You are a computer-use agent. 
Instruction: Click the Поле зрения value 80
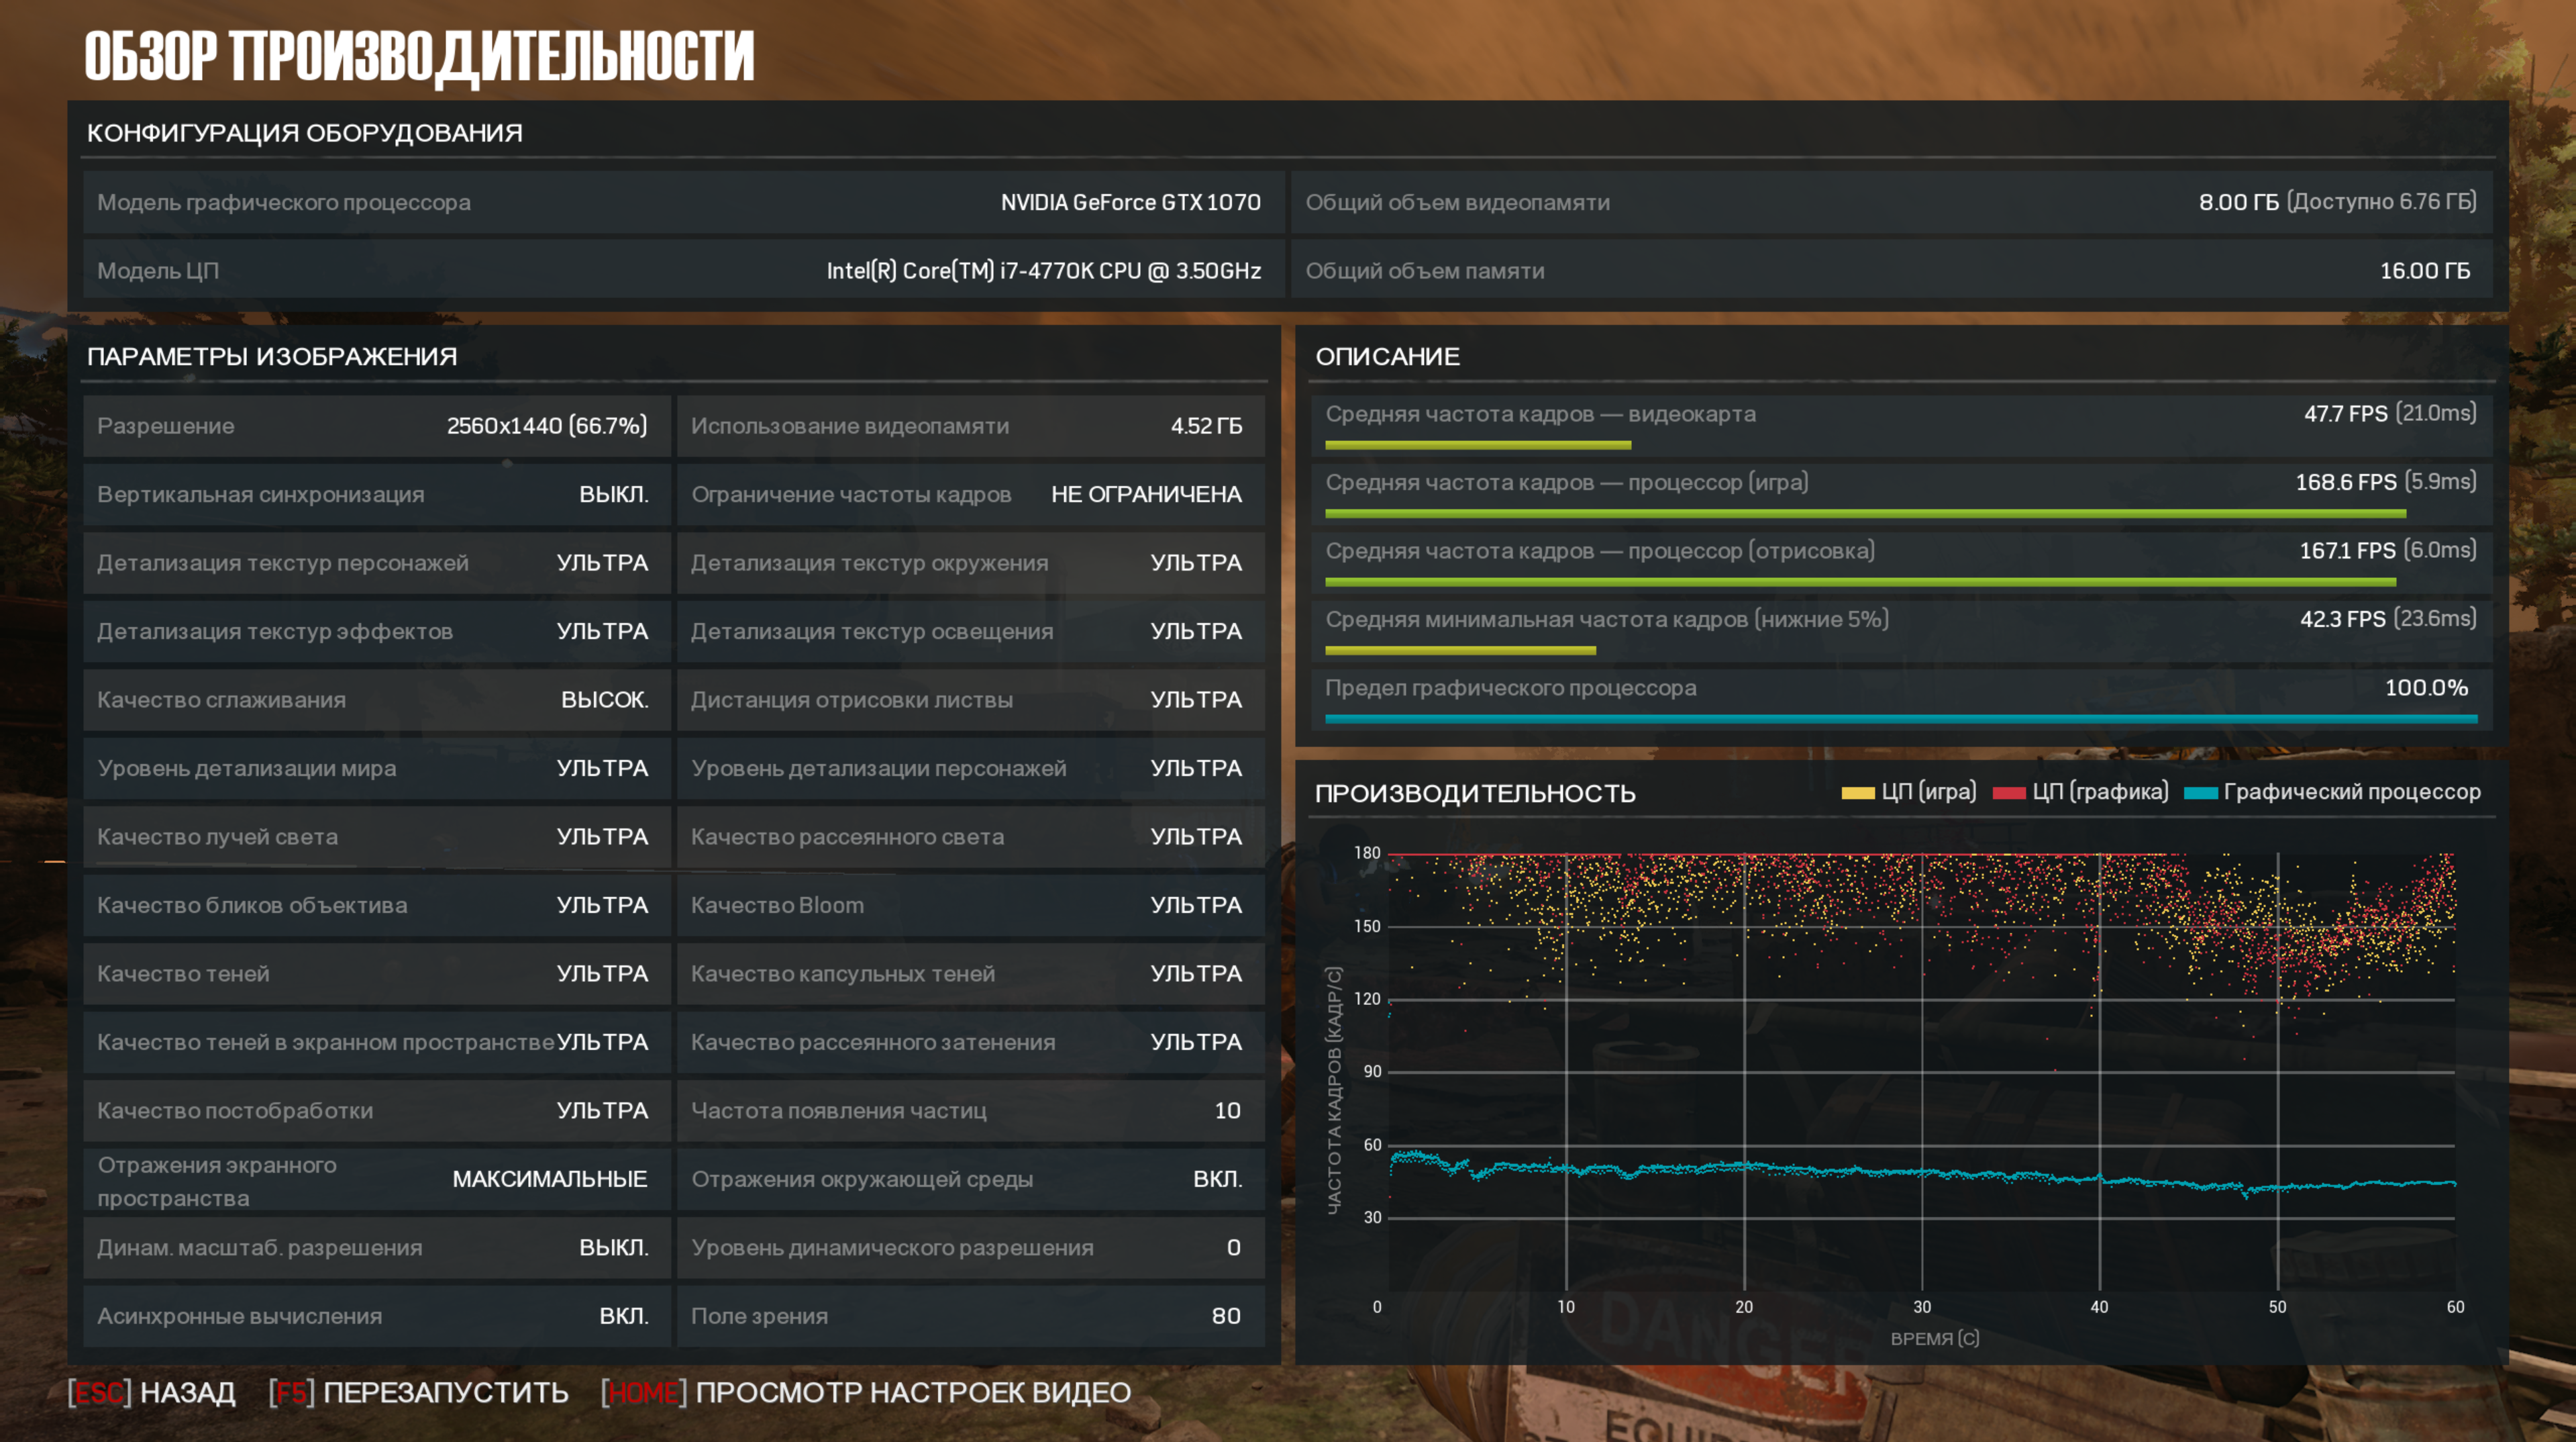(x=1225, y=1316)
